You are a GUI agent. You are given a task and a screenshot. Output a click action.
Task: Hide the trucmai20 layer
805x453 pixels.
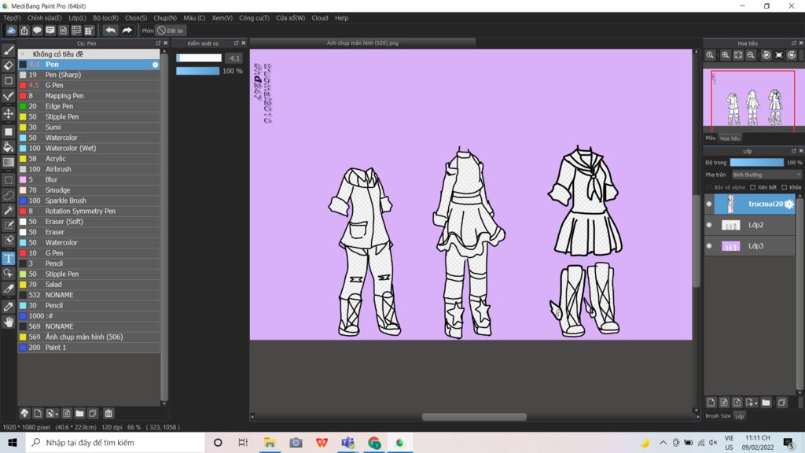click(x=709, y=204)
